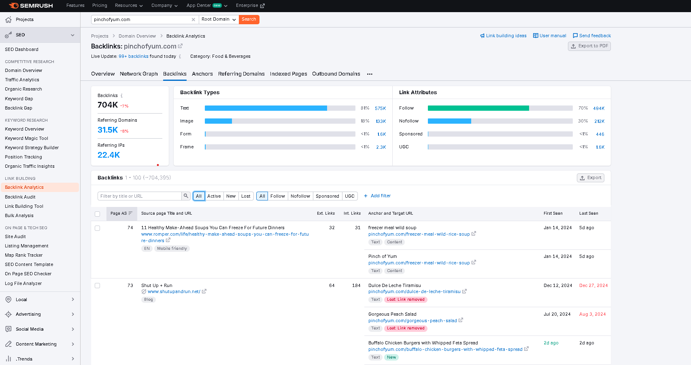Image resolution: width=691 pixels, height=365 pixels.
Task: Click the Nofollow attribute bar
Action: point(500,121)
